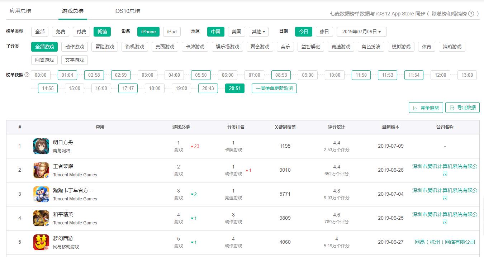Filter by 策略游戏 subcategory
Screen dimensions: 484x257
(452, 47)
